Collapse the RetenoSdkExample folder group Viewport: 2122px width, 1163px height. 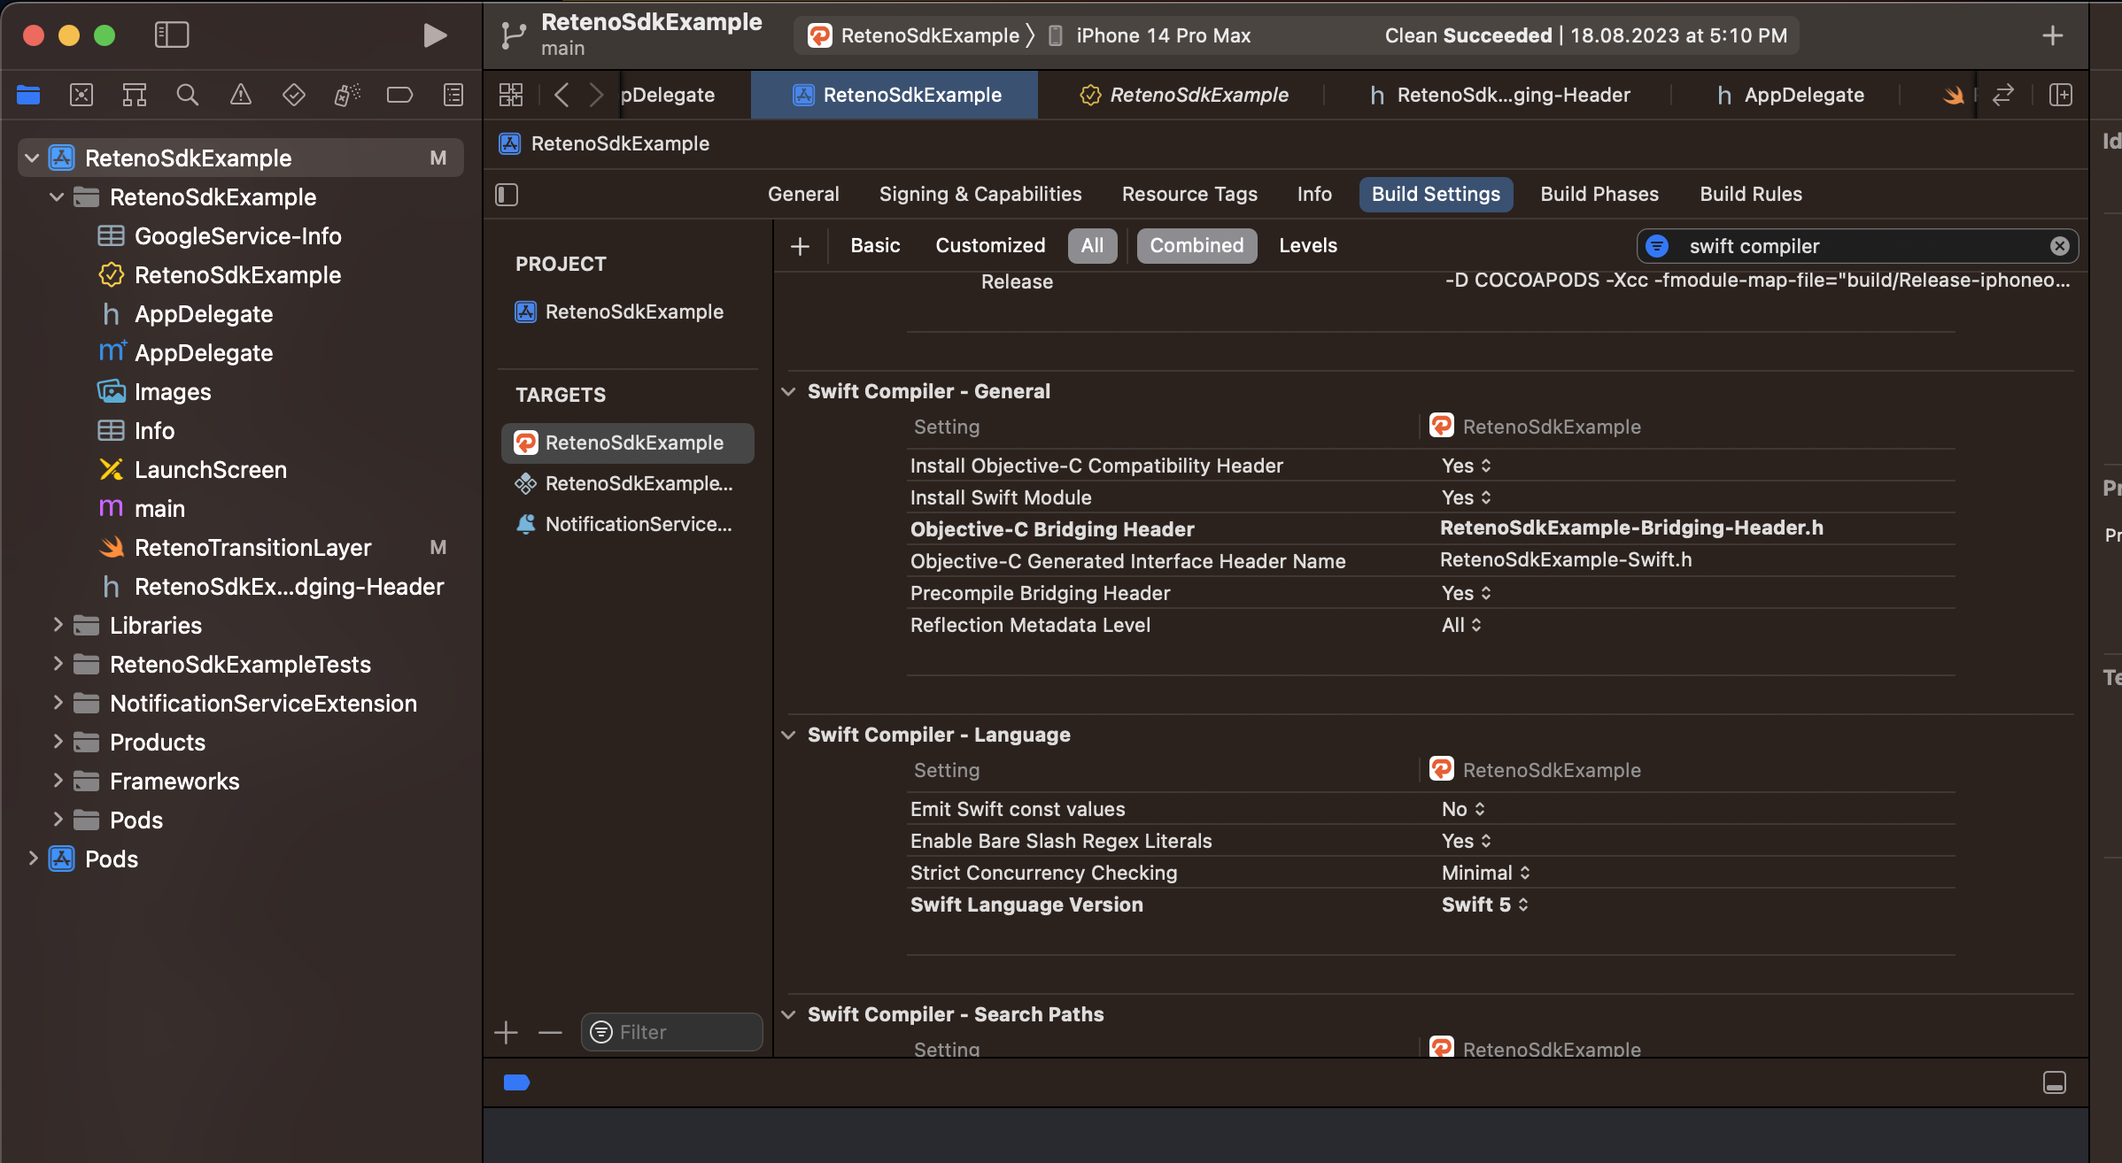point(57,196)
